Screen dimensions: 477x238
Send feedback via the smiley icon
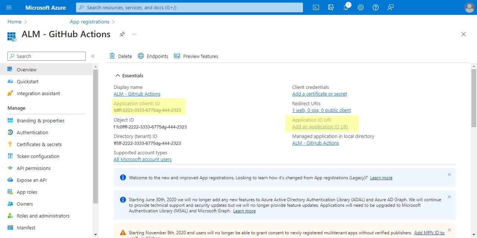pos(390,7)
